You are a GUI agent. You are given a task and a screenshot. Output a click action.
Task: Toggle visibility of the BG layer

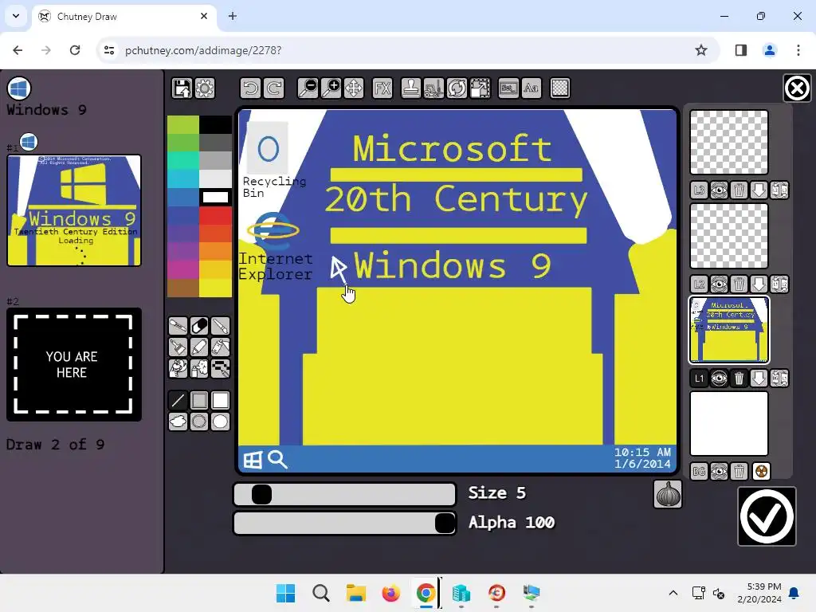click(720, 472)
